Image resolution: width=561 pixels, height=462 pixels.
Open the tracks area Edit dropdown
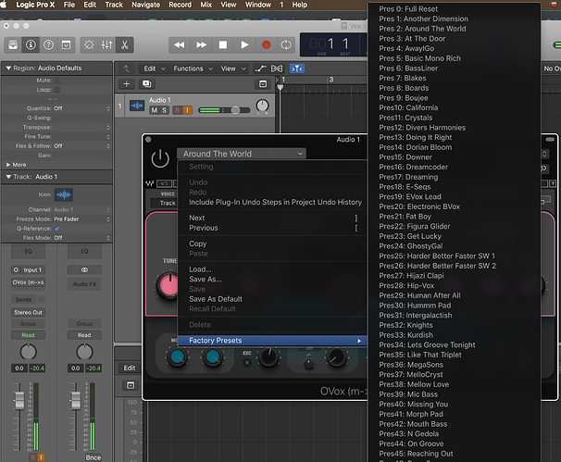coord(155,69)
